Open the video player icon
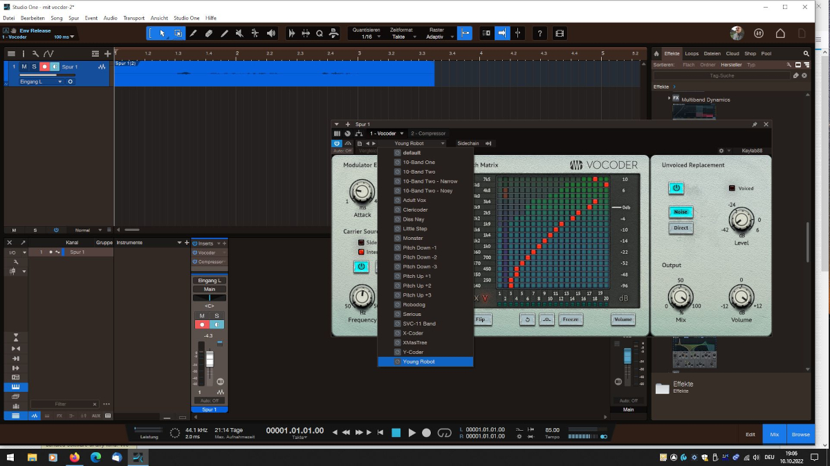Image resolution: width=830 pixels, height=466 pixels. pyautogui.click(x=560, y=33)
